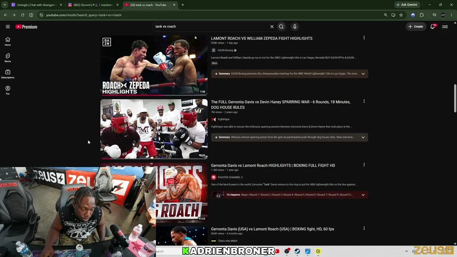Open Ask Gemini

coord(407,5)
